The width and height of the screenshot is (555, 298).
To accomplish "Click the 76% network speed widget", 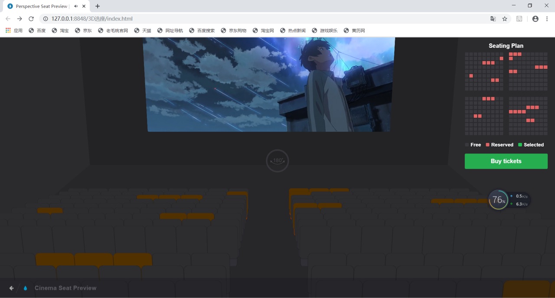I will [x=509, y=200].
